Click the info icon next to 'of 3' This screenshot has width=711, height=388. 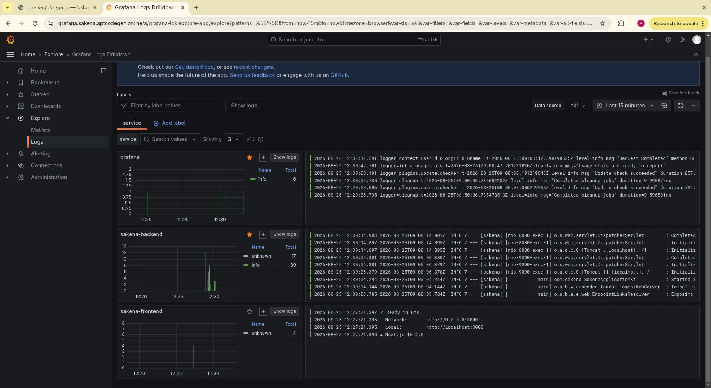(x=261, y=139)
